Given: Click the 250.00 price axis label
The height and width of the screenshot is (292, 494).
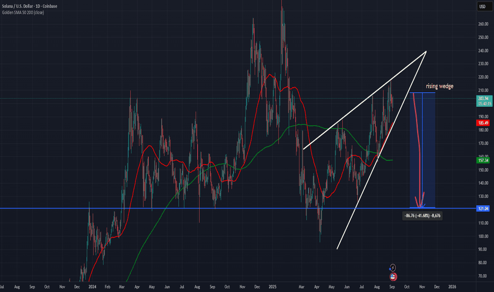Looking at the screenshot, I should tap(483, 37).
